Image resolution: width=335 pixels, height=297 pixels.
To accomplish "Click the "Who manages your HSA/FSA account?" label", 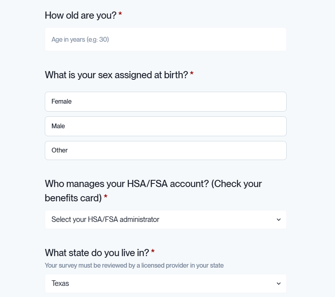I will pos(153,184).
